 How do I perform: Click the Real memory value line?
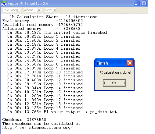[42, 21]
